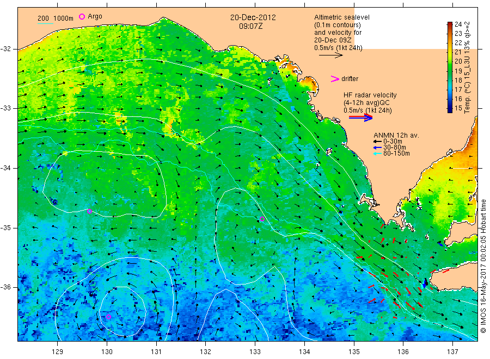Viewport: 490px width, 359px height.
Task: Click the 'Altimetric sealevel' text
Action: point(342,17)
